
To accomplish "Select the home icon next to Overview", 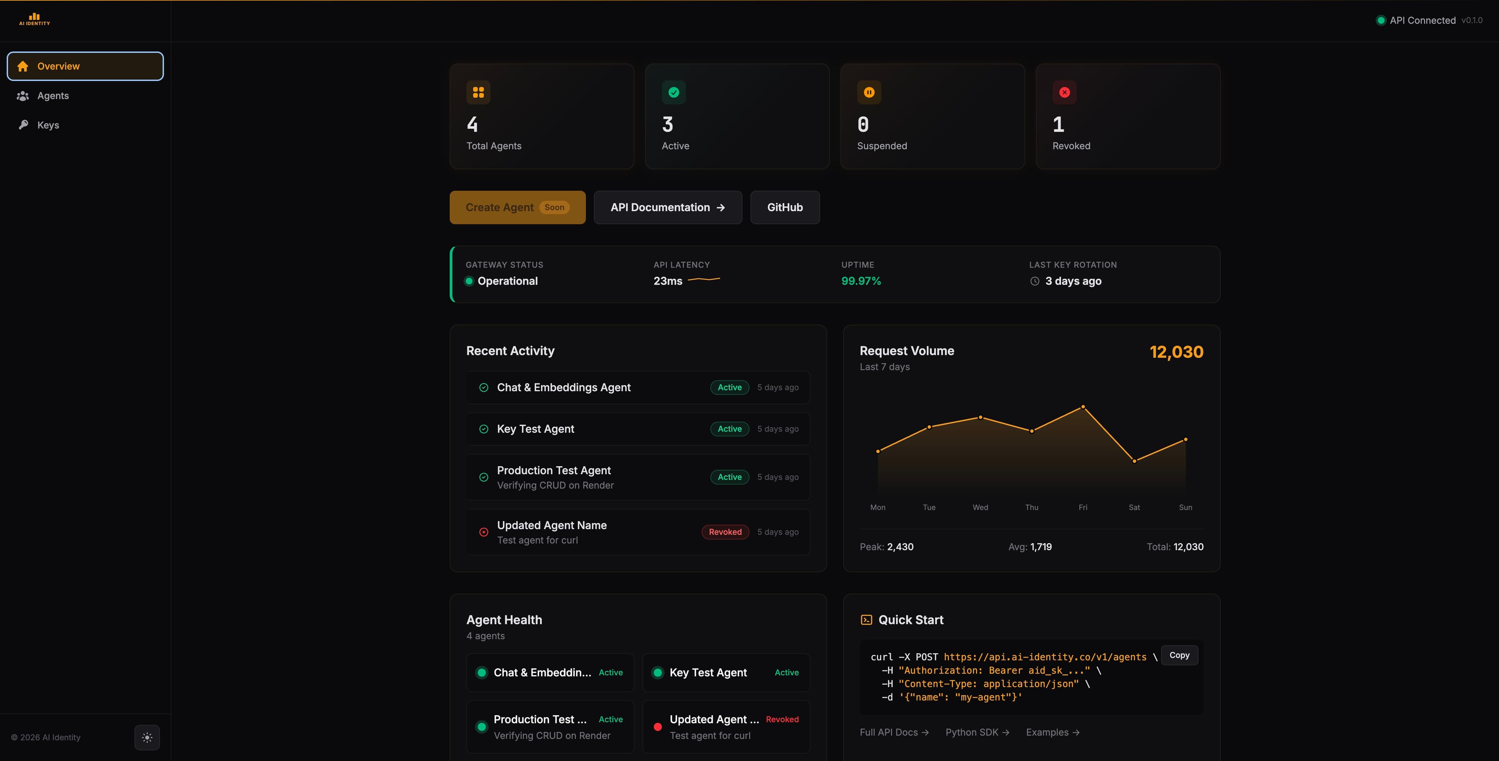I will [23, 66].
